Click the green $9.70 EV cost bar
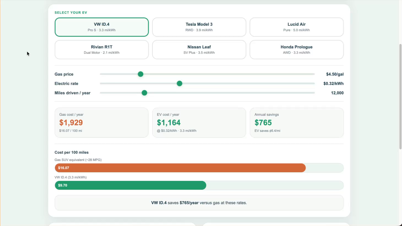The image size is (402, 226). point(131,185)
